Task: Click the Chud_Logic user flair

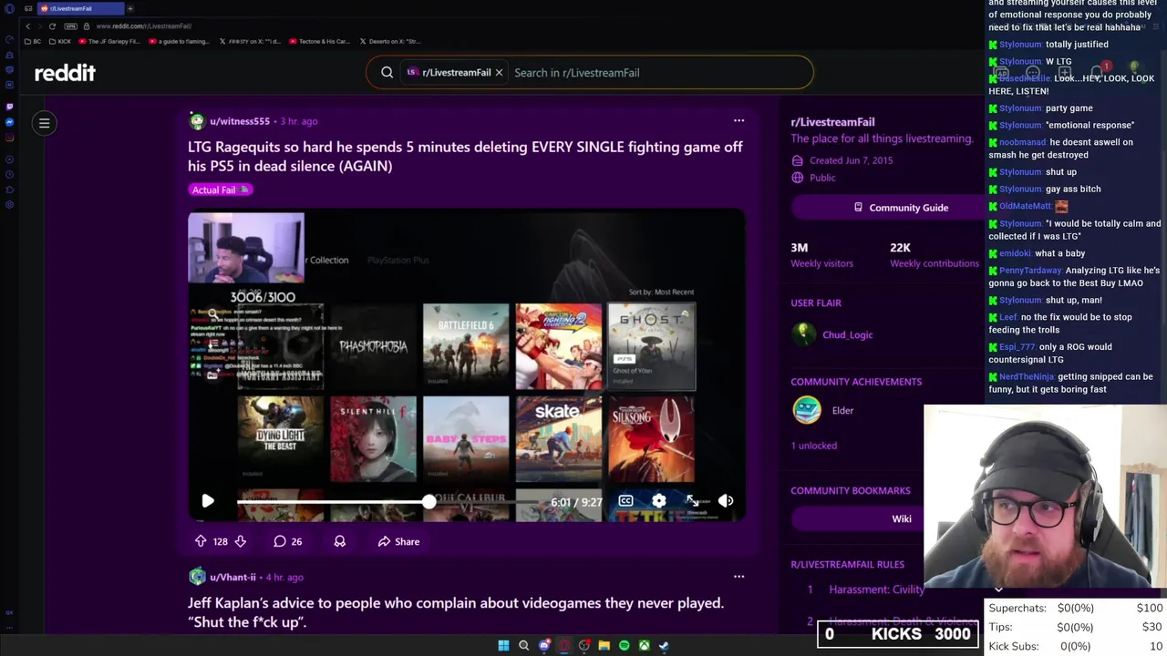Action: [x=847, y=334]
